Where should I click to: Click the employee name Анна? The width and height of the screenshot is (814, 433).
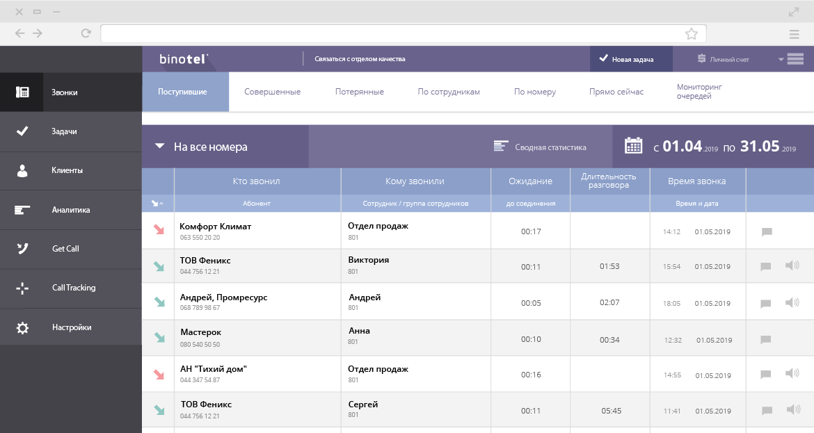click(359, 331)
